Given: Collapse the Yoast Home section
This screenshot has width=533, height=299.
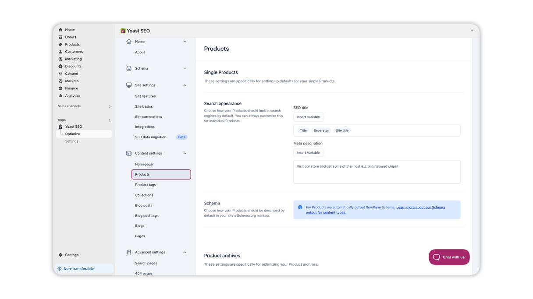Looking at the screenshot, I should coord(185,42).
